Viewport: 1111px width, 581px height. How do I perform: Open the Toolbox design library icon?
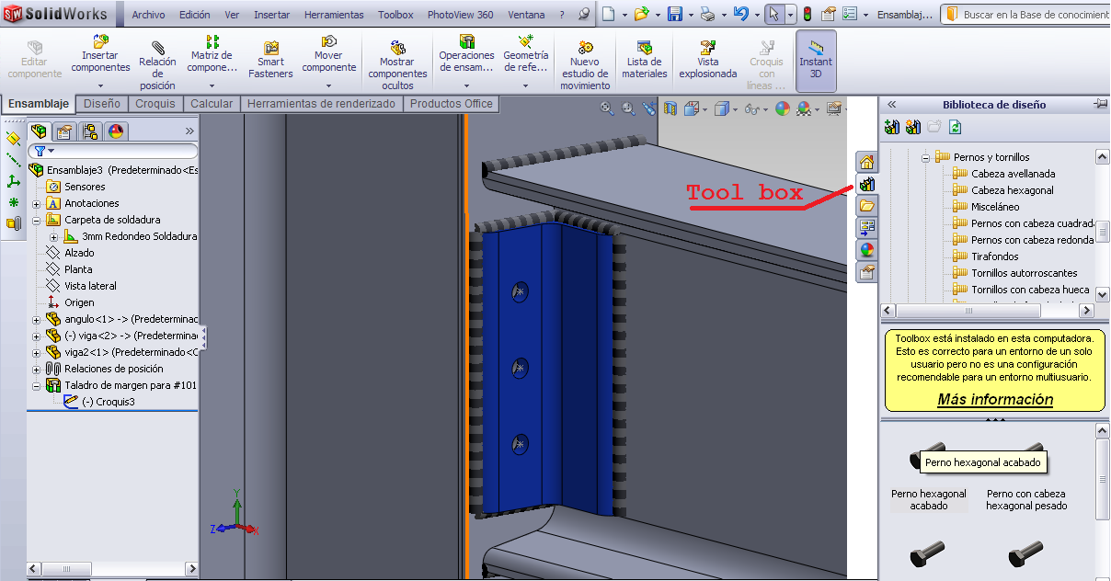coord(866,184)
